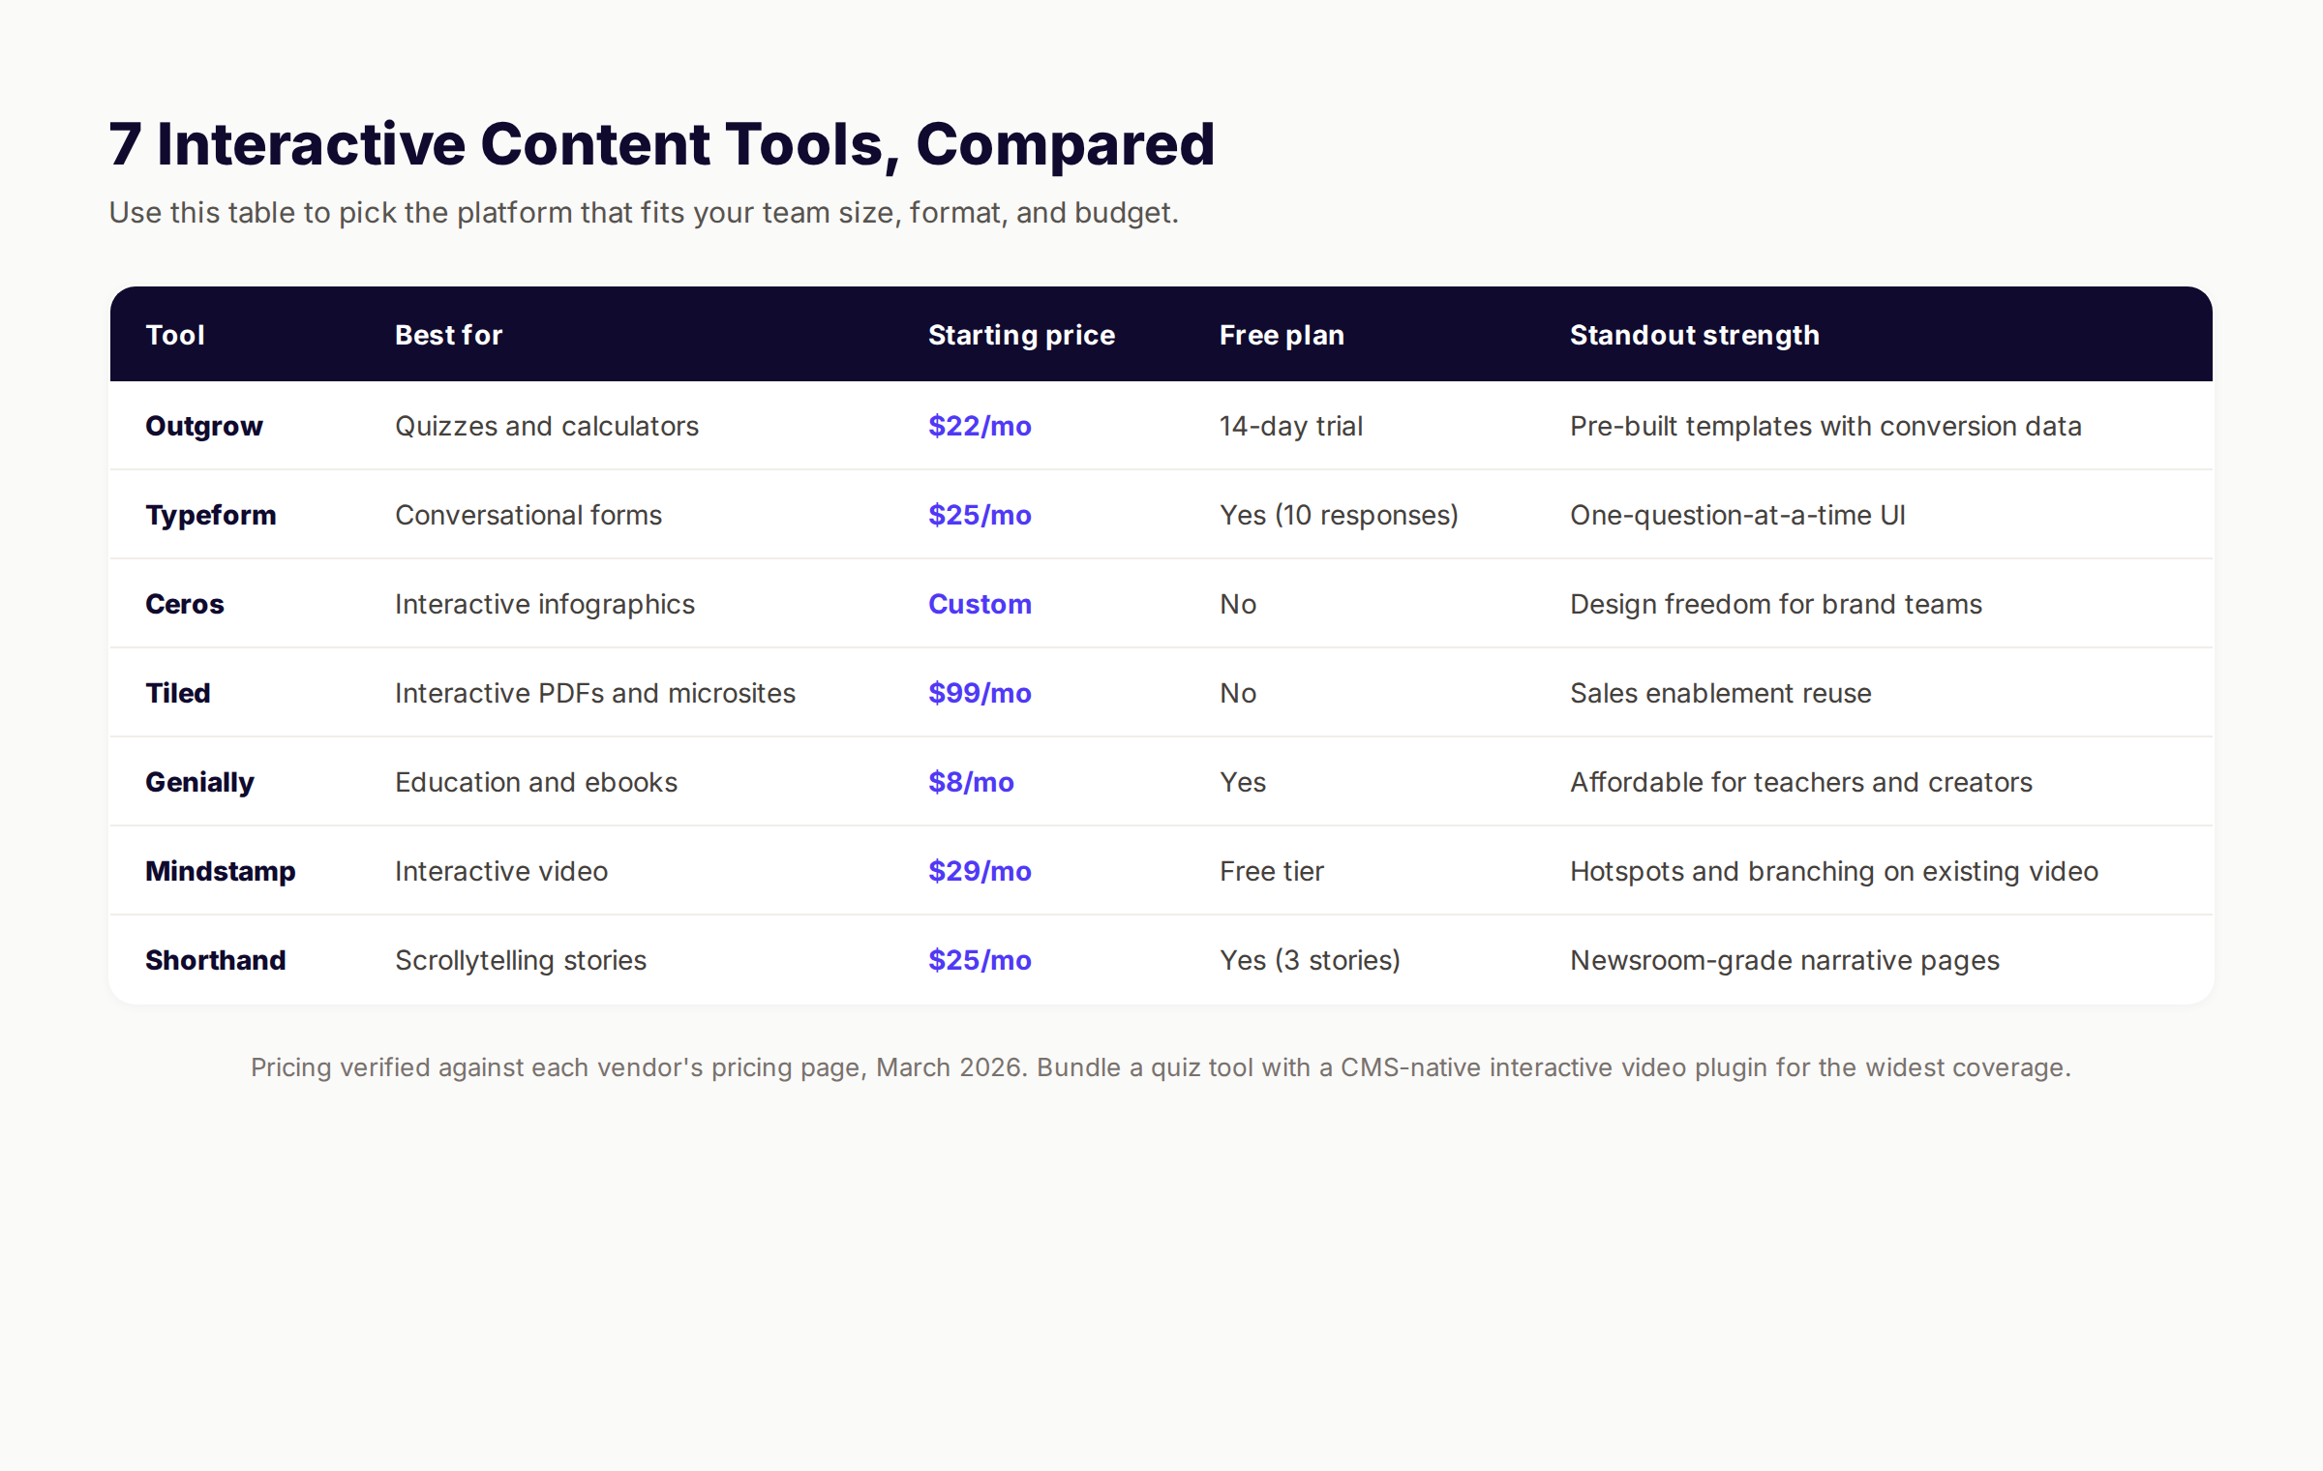Click the 'Genially' tool name
Viewport: 2323px width, 1471px height.
coord(199,782)
